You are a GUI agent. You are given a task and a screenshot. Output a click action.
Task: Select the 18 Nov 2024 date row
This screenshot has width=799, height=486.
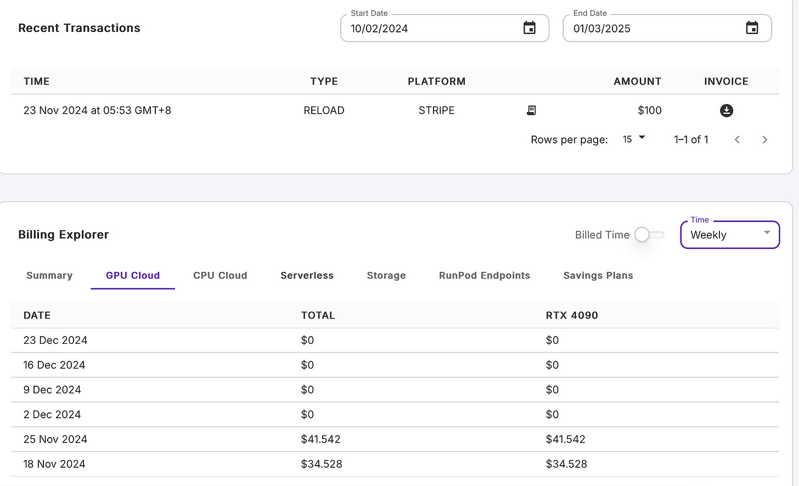tap(395, 463)
